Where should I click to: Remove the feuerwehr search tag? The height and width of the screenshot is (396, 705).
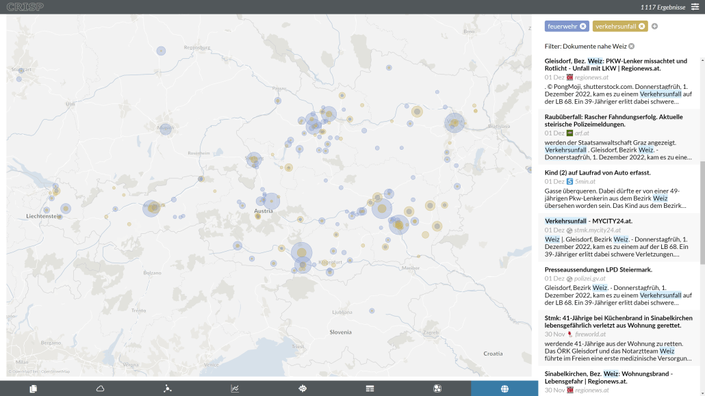point(582,27)
